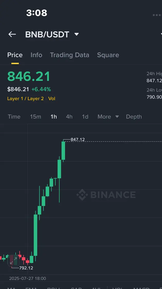The height and width of the screenshot is (289, 162).
Task: Open the three-dot menu at top right
Action: tap(157, 15)
